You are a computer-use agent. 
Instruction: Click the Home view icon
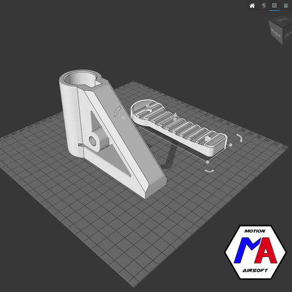(252, 6)
